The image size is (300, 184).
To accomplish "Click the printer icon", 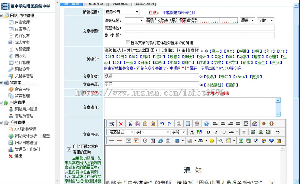I will coord(197,124).
